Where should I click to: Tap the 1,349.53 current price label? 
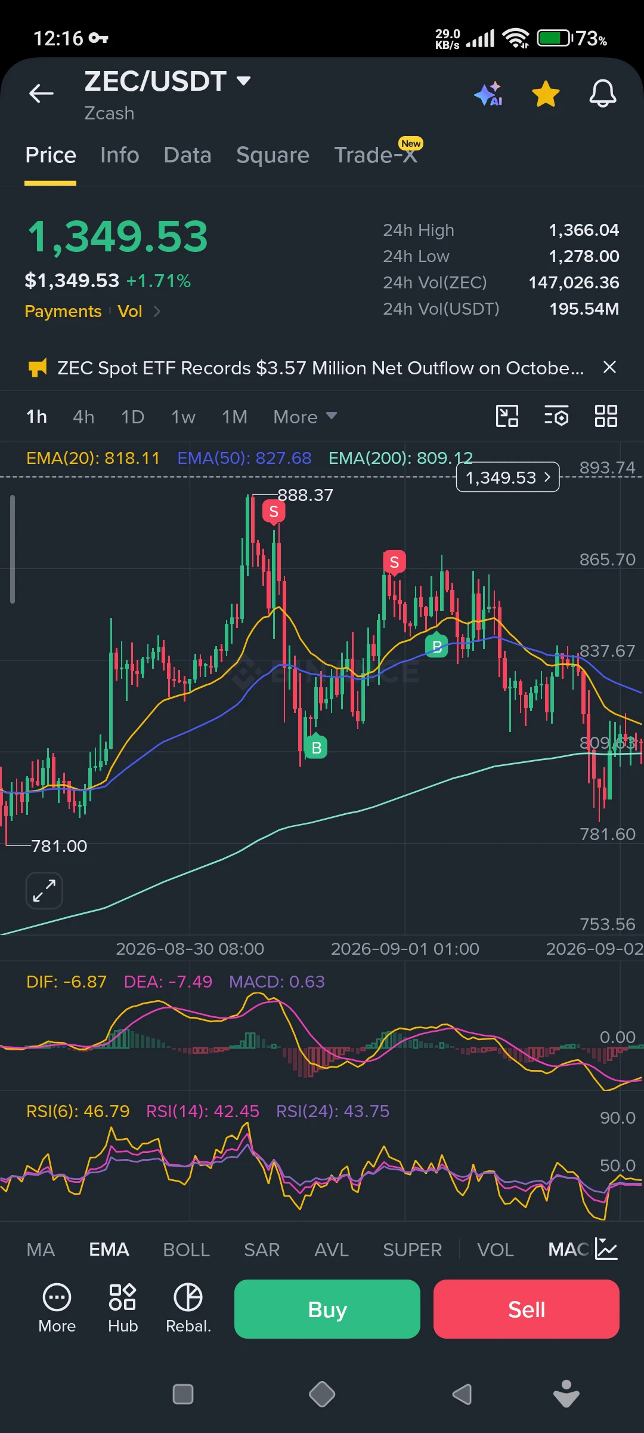tap(508, 477)
